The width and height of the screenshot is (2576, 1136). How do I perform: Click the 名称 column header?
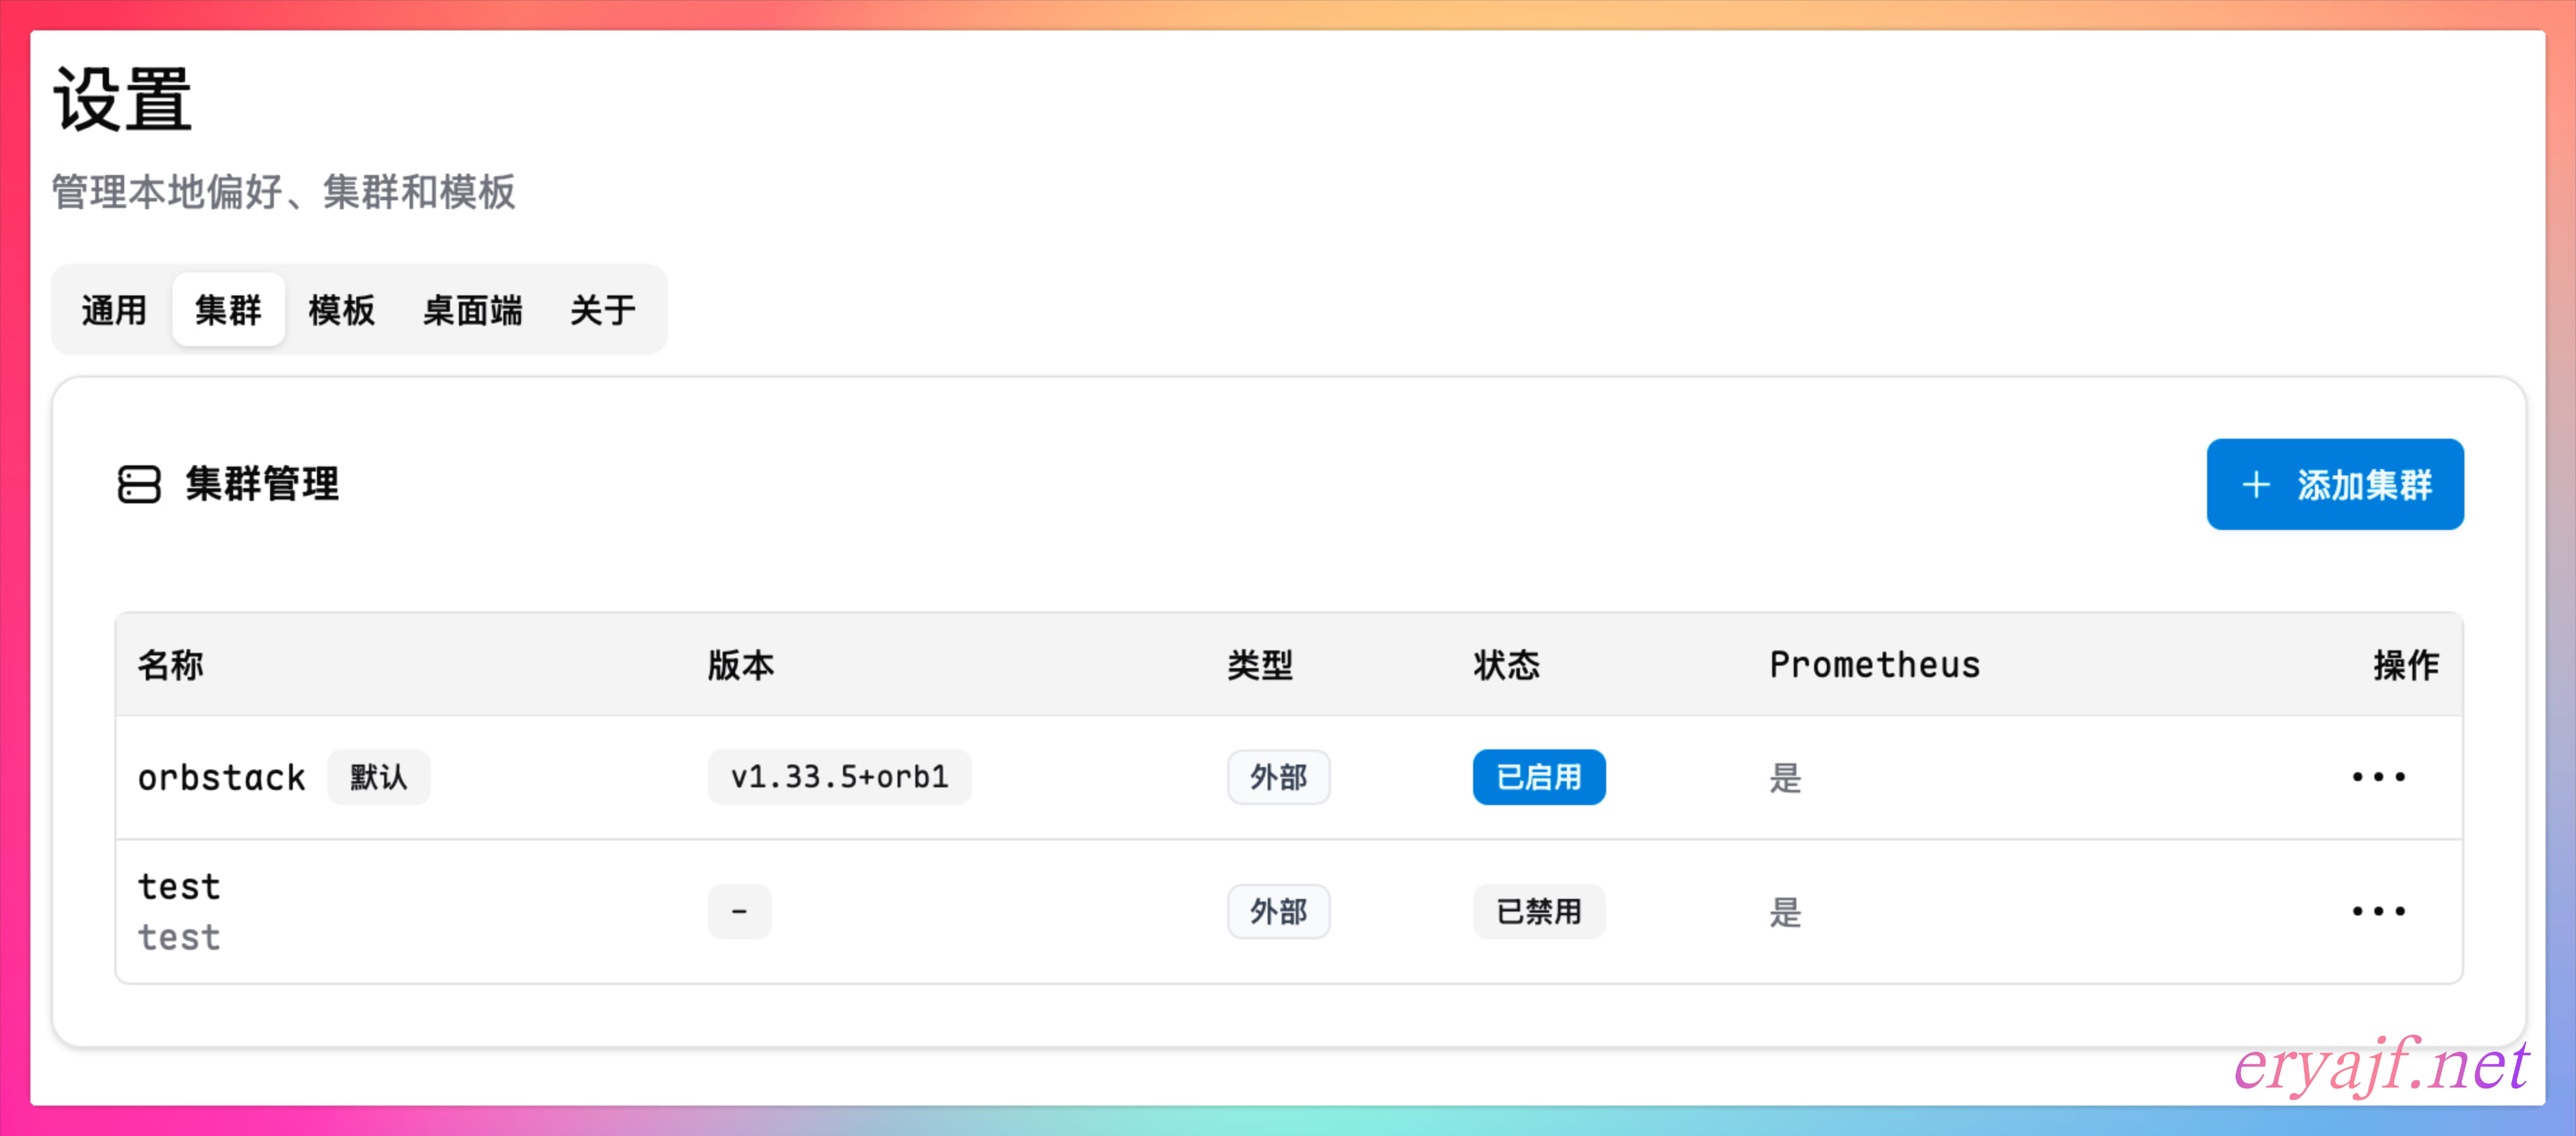tap(170, 665)
